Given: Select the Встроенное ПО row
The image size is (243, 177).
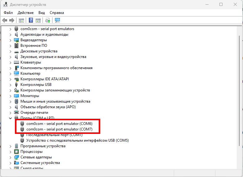Looking at the screenshot, I should coord(34,46).
